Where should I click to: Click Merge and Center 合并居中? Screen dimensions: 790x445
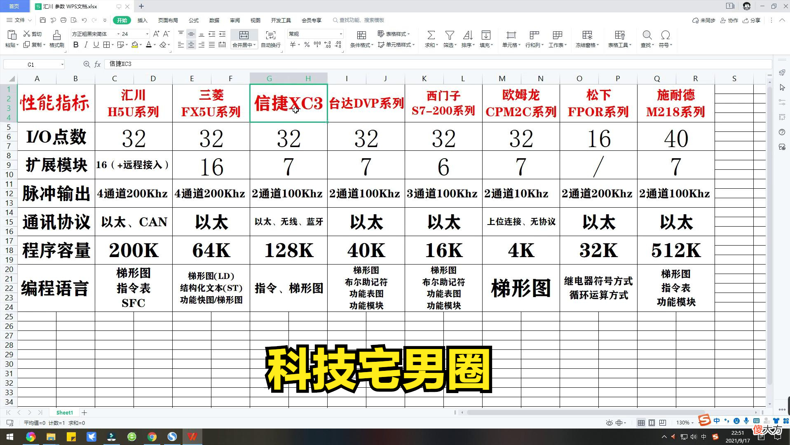(244, 39)
